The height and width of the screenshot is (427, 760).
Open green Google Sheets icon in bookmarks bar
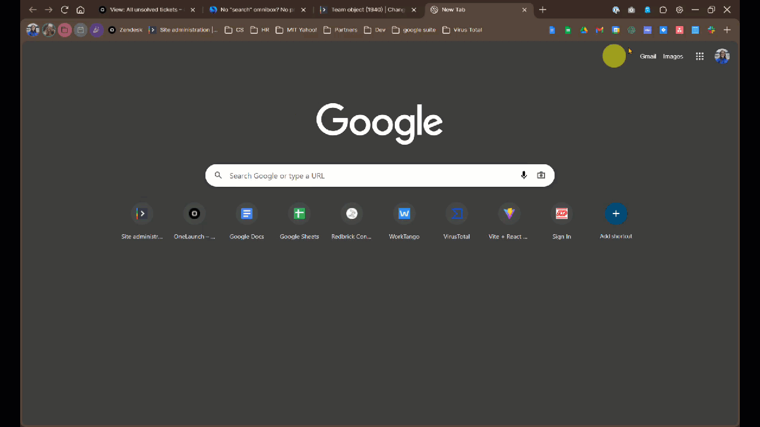tap(568, 30)
